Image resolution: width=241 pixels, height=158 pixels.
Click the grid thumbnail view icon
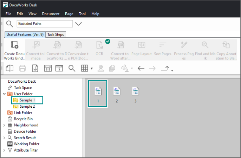(x=84, y=68)
